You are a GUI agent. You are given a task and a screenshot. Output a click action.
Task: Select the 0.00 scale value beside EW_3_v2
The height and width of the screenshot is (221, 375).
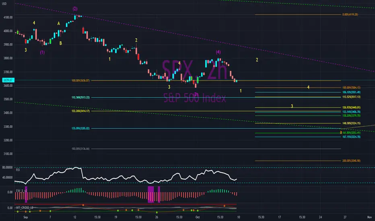point(10,192)
